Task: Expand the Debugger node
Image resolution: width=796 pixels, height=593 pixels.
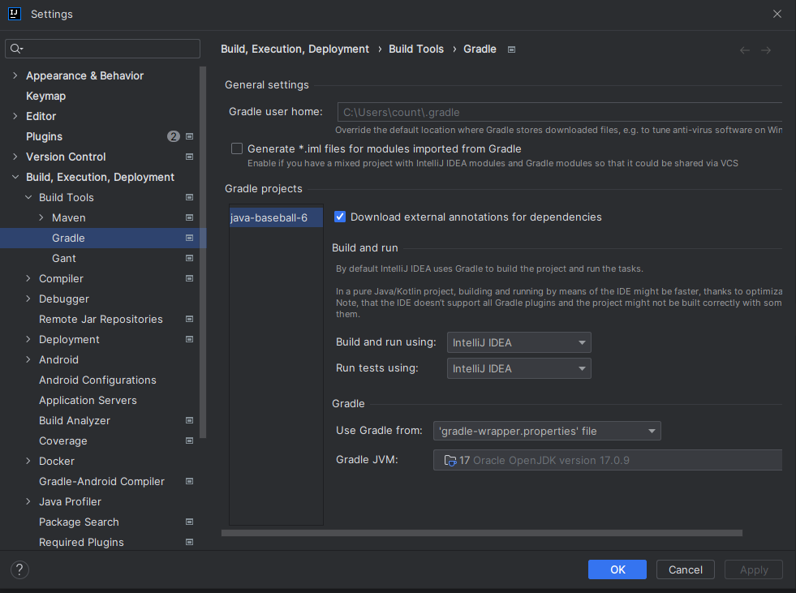Action: [28, 299]
